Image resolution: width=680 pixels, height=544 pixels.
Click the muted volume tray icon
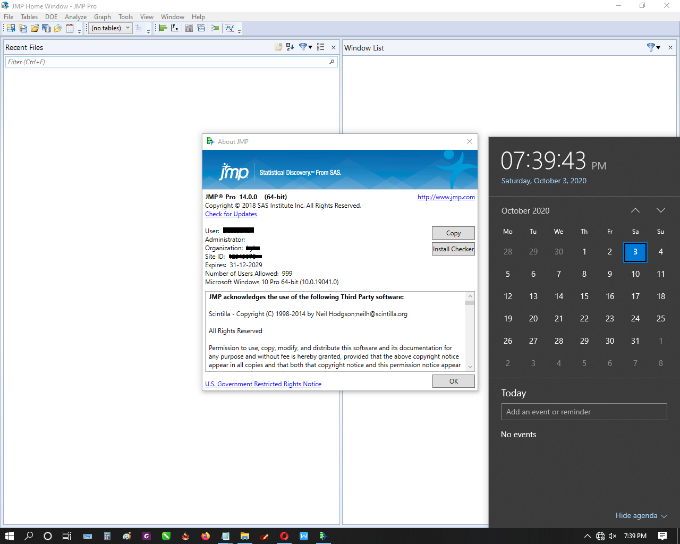613,536
